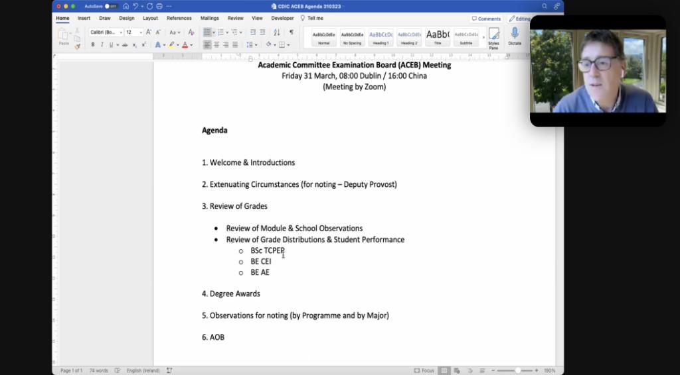This screenshot has height=375, width=680.
Task: Toggle italic formatting
Action: [x=101, y=44]
